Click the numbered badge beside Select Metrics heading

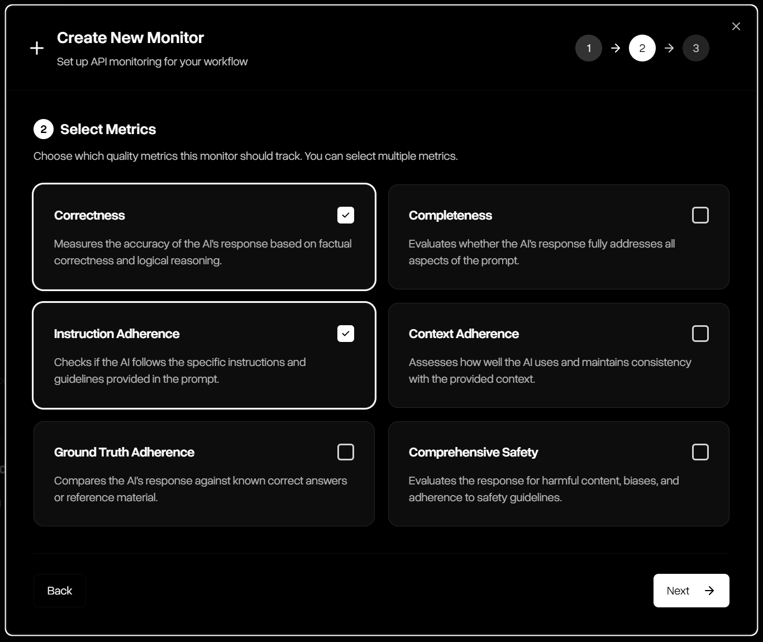[43, 129]
